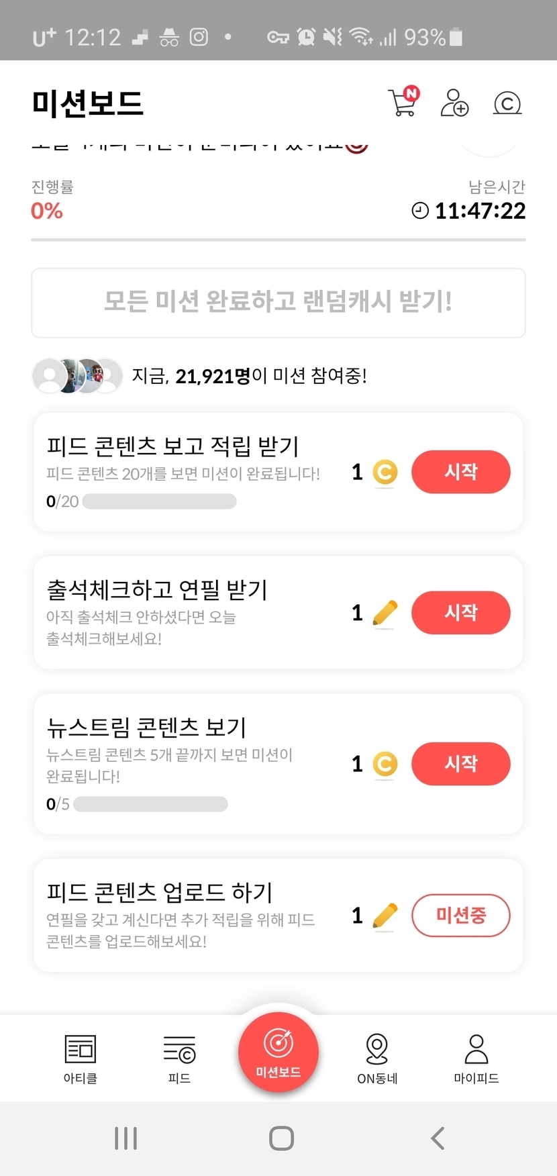Open the cash coin icon in header
Viewport: 557px width, 1176px height.
tap(507, 103)
